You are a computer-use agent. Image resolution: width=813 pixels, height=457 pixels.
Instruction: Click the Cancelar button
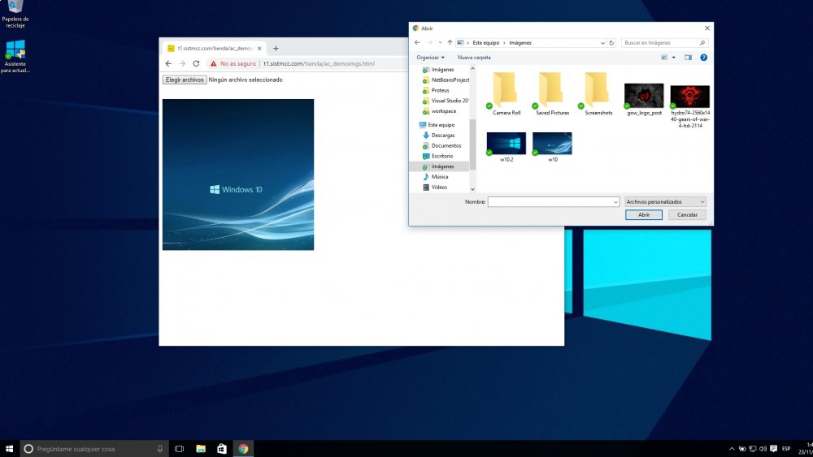pos(687,215)
